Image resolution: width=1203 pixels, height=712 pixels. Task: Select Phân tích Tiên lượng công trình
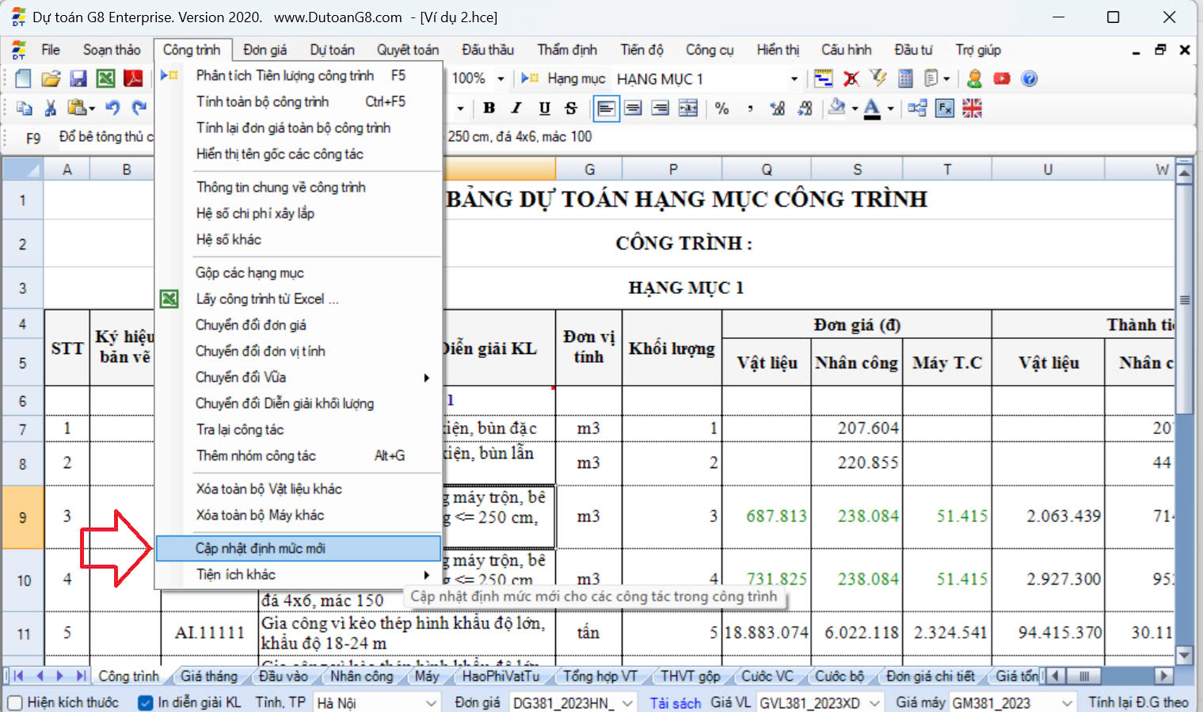click(x=299, y=75)
